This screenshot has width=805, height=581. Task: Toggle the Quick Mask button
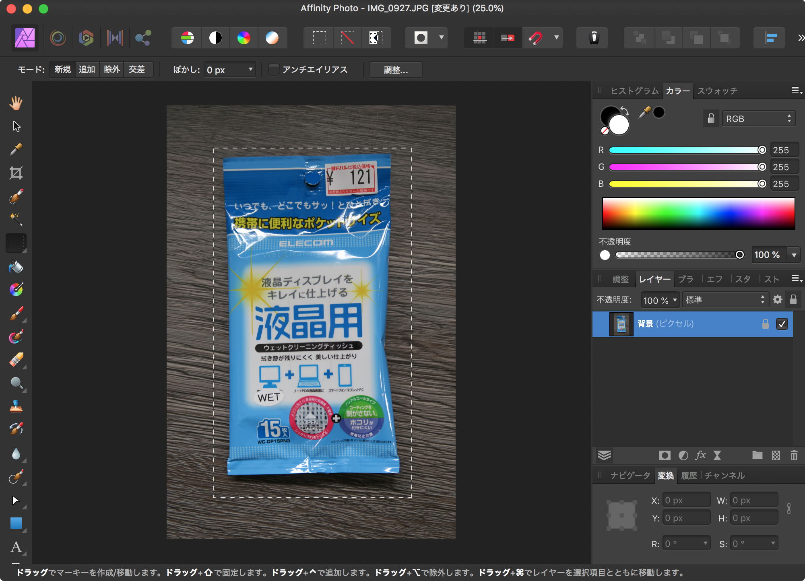[421, 38]
